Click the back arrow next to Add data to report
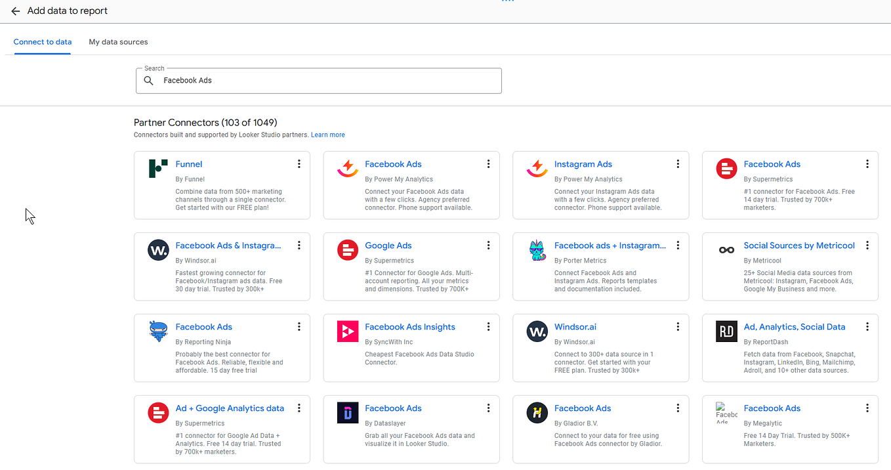The image size is (891, 470). tap(16, 11)
